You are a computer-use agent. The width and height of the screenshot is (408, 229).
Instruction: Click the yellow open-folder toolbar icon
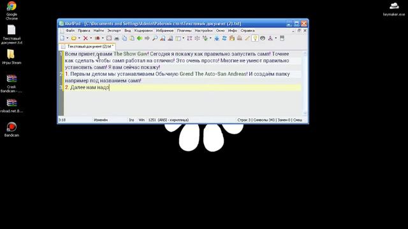[x=74, y=38]
